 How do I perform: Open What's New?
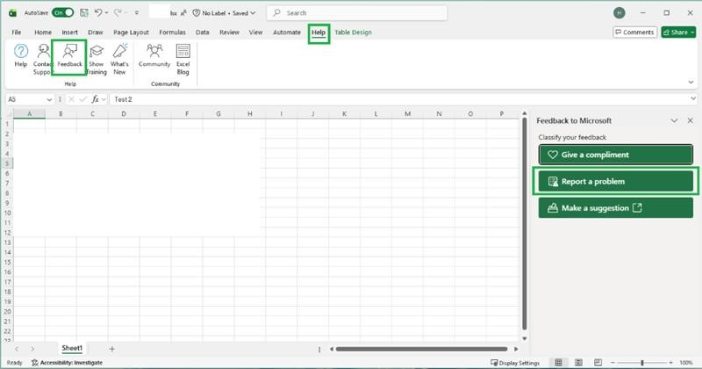[119, 59]
